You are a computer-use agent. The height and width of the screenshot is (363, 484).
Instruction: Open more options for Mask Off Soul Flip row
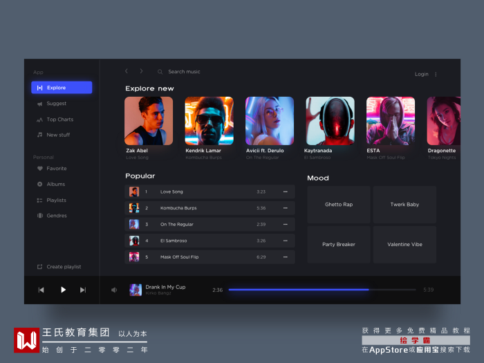click(285, 257)
